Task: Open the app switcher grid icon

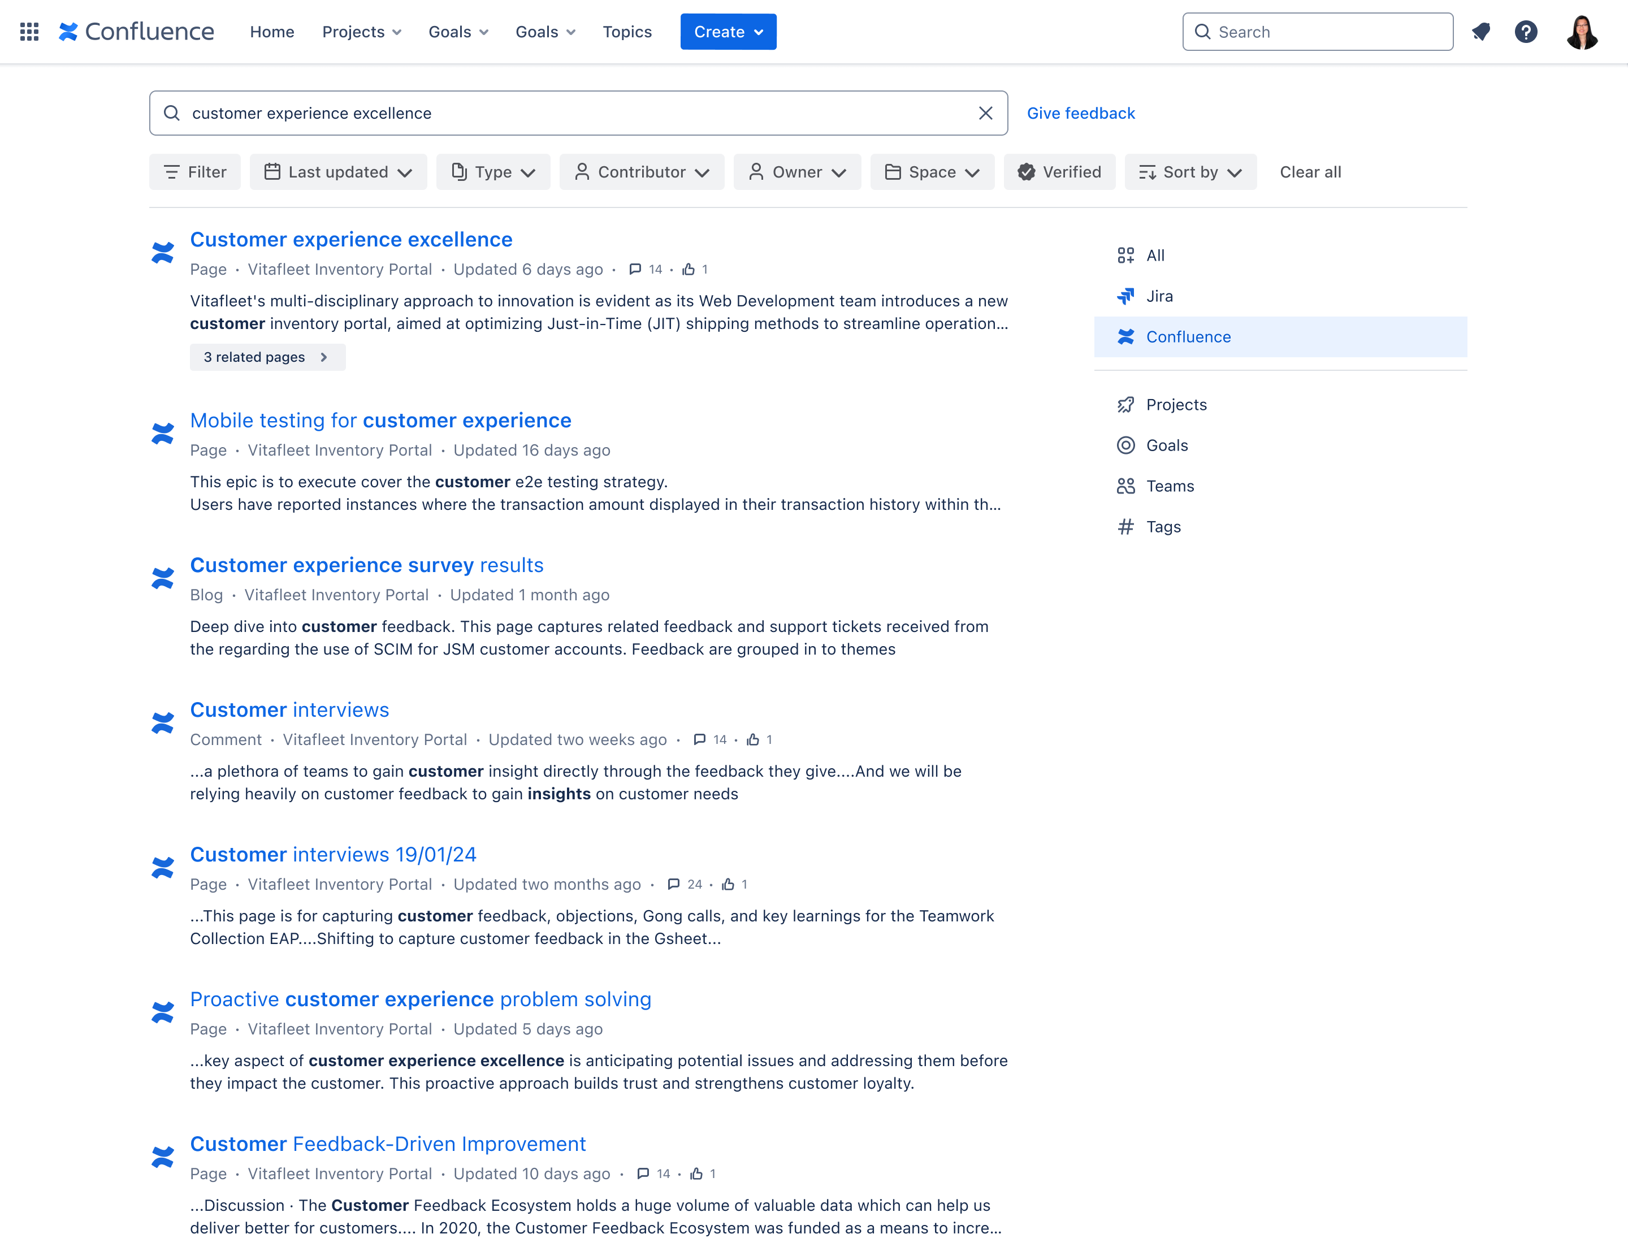Action: [x=29, y=32]
